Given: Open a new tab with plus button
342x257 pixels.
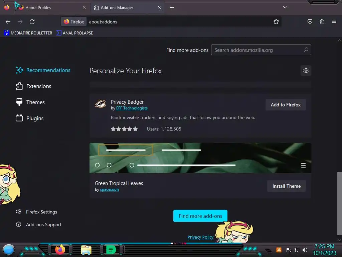Looking at the screenshot, I should [172, 8].
